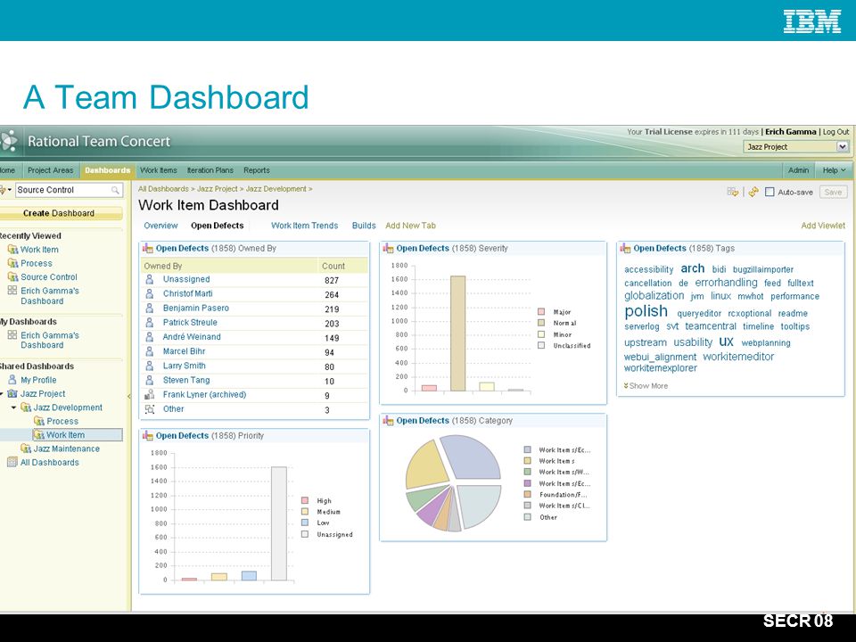The height and width of the screenshot is (642, 856).
Task: Collapse the Jazz Project tree node
Action: tap(2, 393)
